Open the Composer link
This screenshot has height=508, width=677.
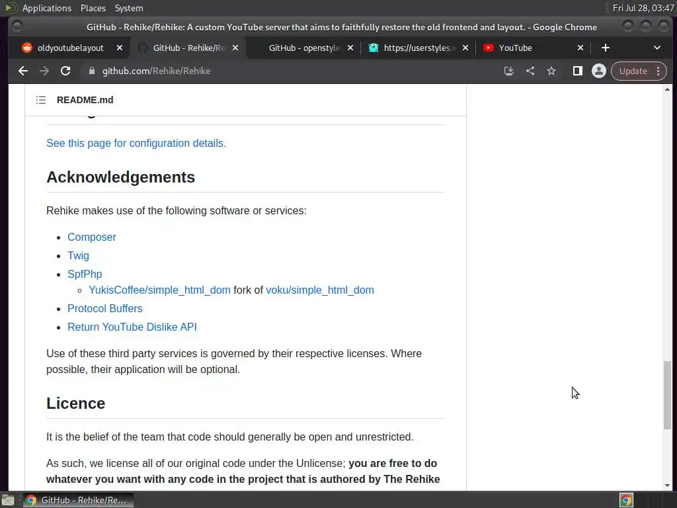pos(91,237)
